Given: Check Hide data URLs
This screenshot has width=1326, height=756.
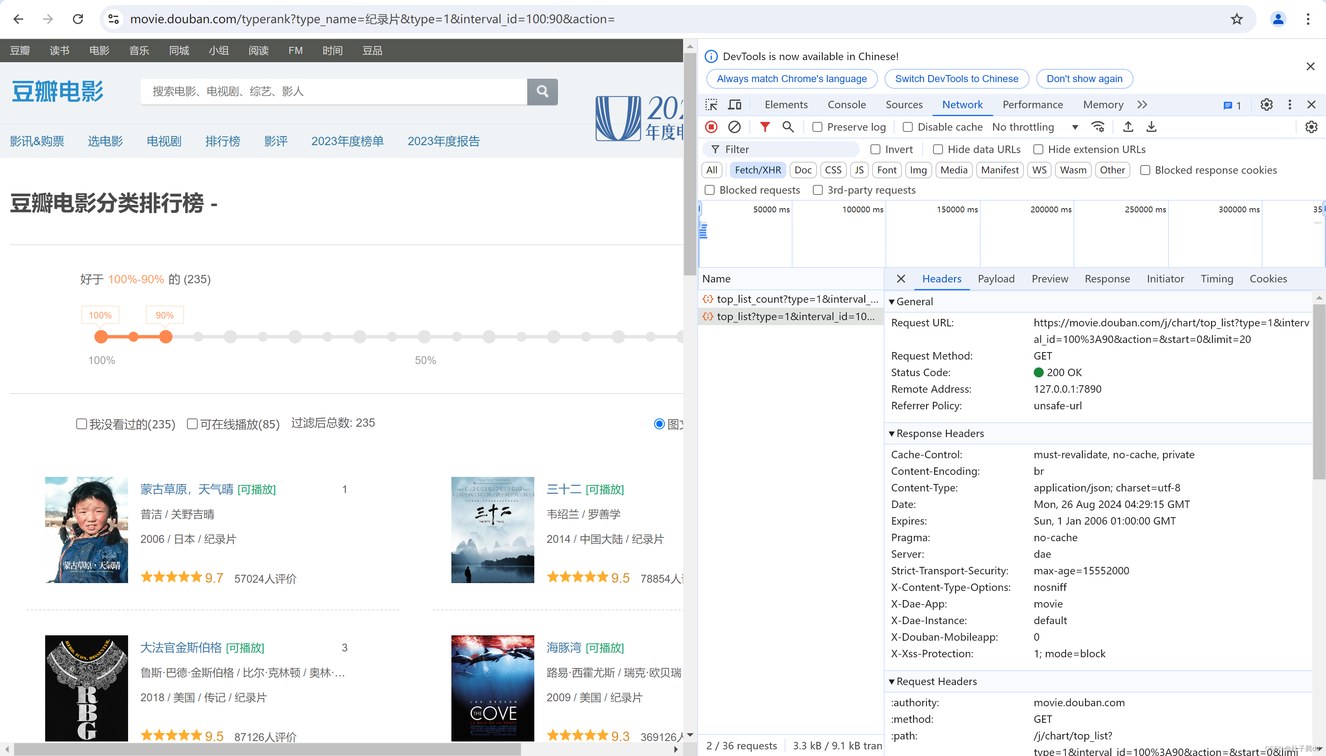Looking at the screenshot, I should tap(938, 150).
